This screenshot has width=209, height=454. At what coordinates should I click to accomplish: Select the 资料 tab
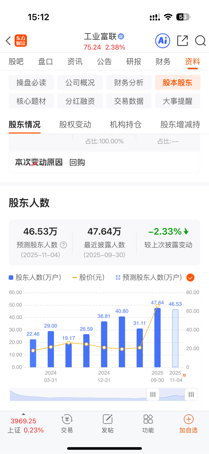click(192, 61)
